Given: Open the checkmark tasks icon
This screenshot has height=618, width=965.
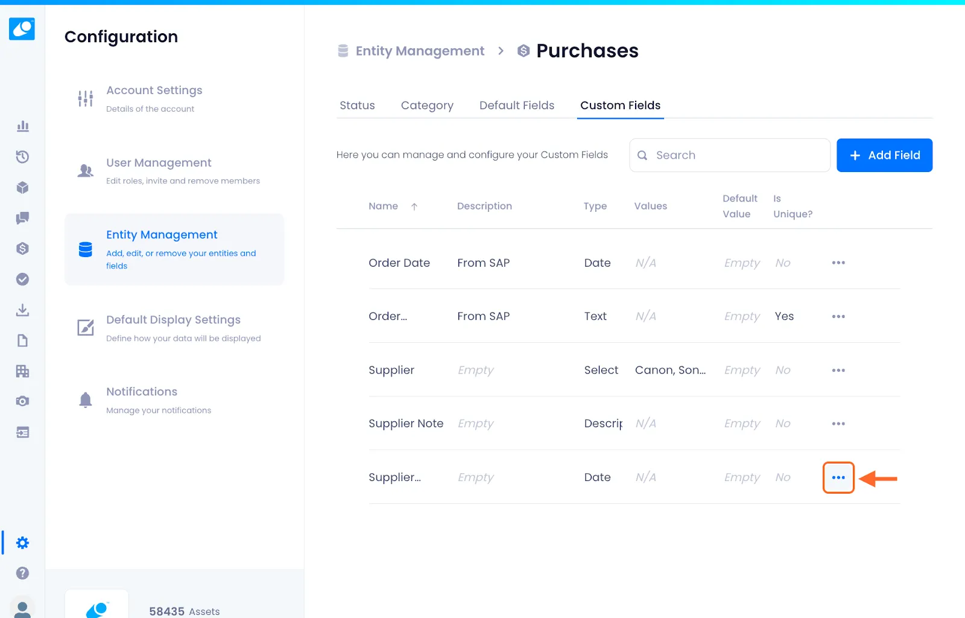Looking at the screenshot, I should coord(23,279).
